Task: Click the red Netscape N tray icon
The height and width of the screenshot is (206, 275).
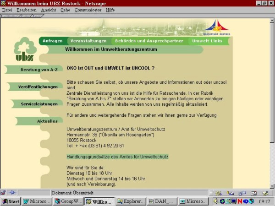Action: pyautogui.click(x=240, y=201)
